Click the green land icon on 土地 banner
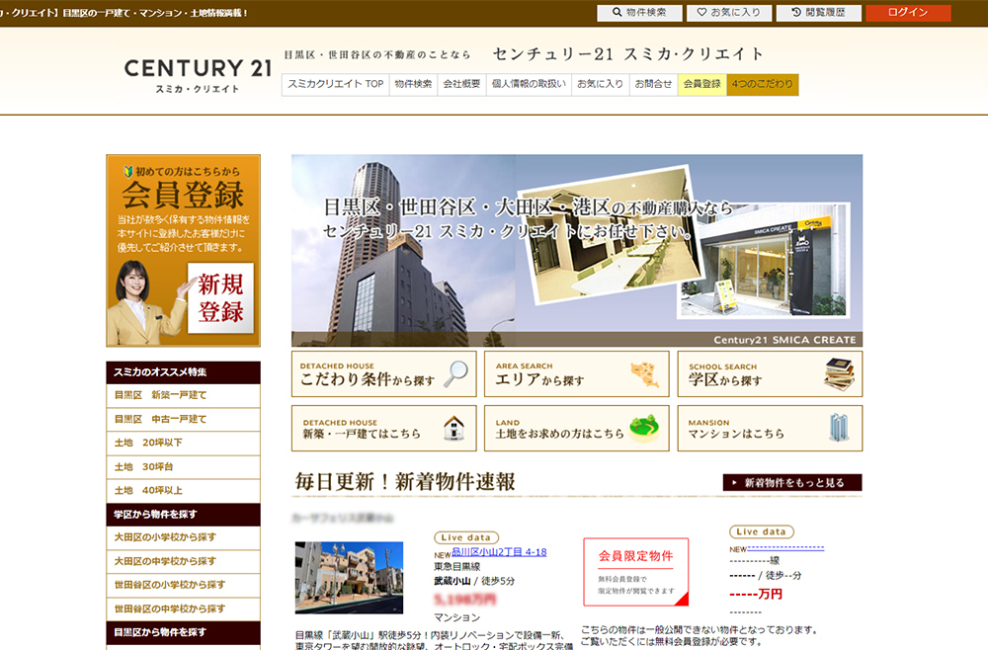Screen dimensions: 988x650 point(644,429)
